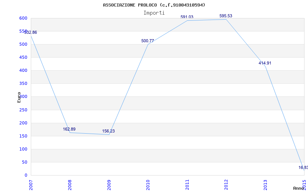This screenshot has height=192, width=308.
Task: Select data label 156.23
Action: [x=109, y=131]
